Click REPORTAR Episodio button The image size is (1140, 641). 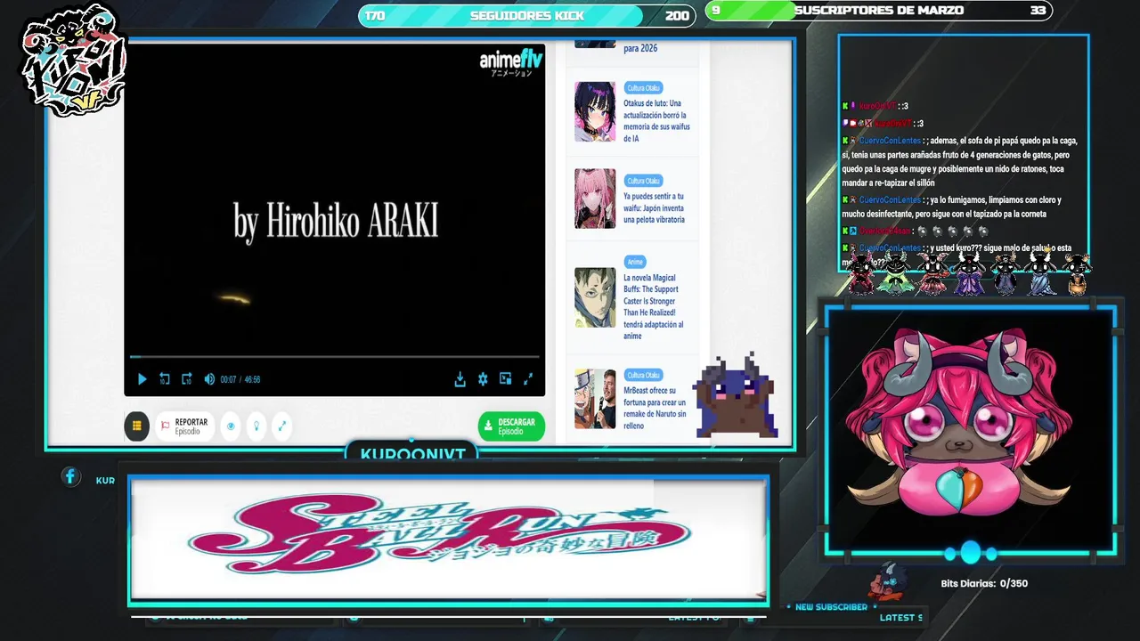(x=185, y=426)
